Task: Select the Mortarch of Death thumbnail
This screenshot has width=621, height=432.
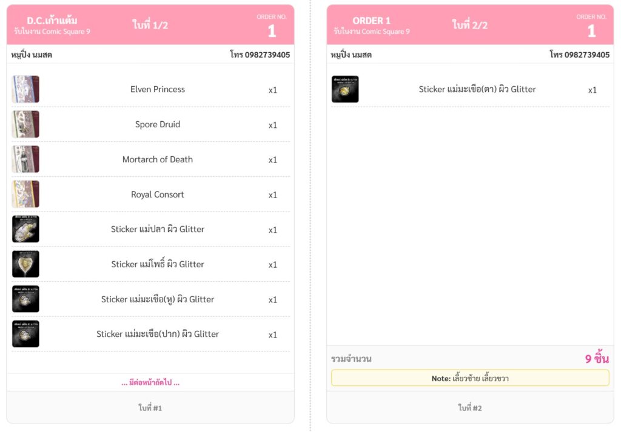Action: point(25,159)
